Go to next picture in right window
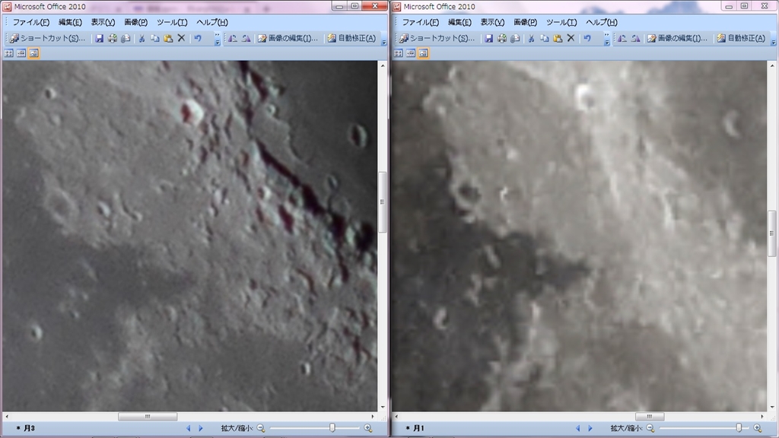Screen dimensions: 779x438 click(x=590, y=428)
